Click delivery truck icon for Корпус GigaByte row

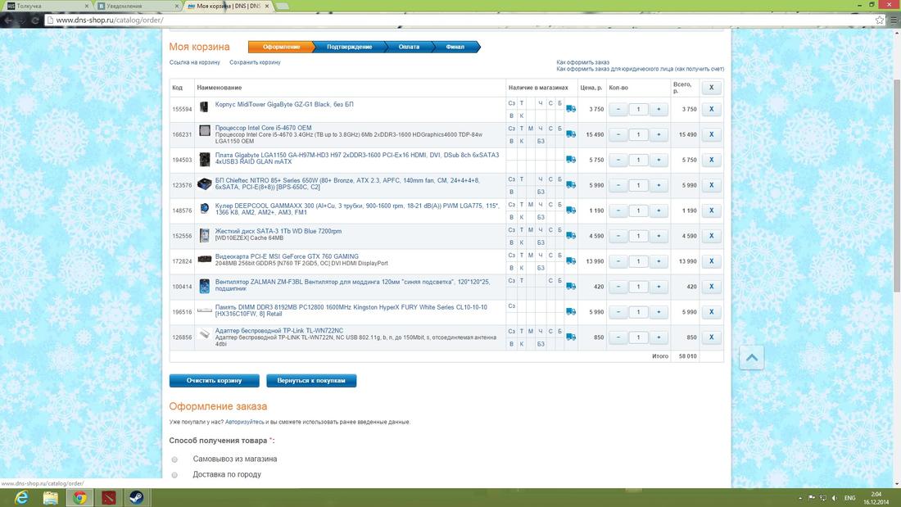click(571, 109)
